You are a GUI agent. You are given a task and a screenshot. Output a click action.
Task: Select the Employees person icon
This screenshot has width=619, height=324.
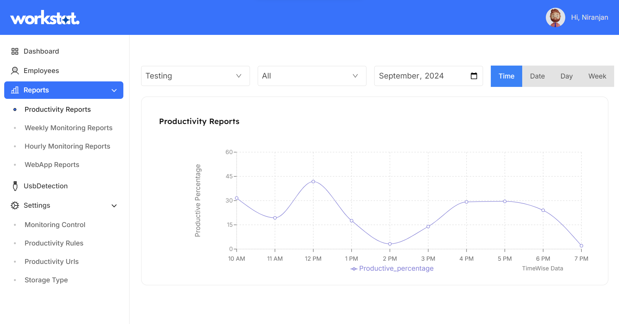[x=15, y=70]
